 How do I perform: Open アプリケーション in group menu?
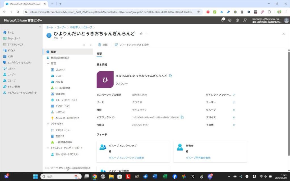pyautogui.click(x=60, y=106)
